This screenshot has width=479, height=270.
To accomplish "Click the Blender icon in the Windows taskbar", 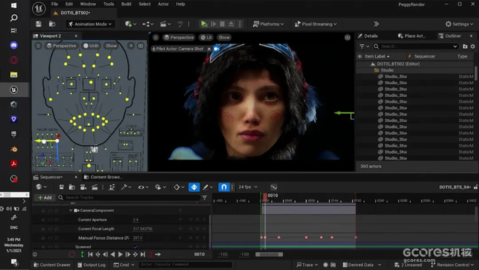I will pyautogui.click(x=14, y=149).
